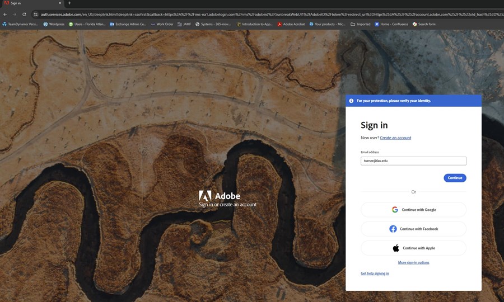Open a new browser tab
Viewport: 504px width, 302px height.
[69, 3]
